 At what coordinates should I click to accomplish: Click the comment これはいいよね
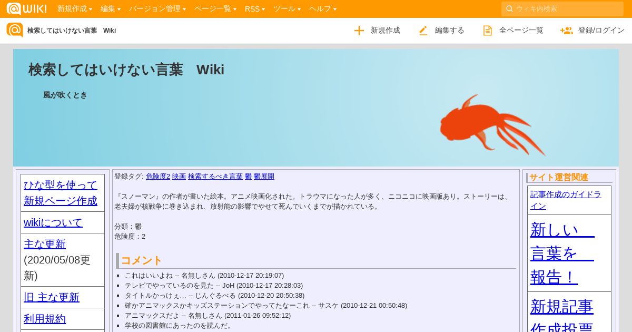(204, 276)
